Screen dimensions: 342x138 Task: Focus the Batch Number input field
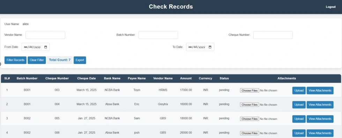(158, 35)
